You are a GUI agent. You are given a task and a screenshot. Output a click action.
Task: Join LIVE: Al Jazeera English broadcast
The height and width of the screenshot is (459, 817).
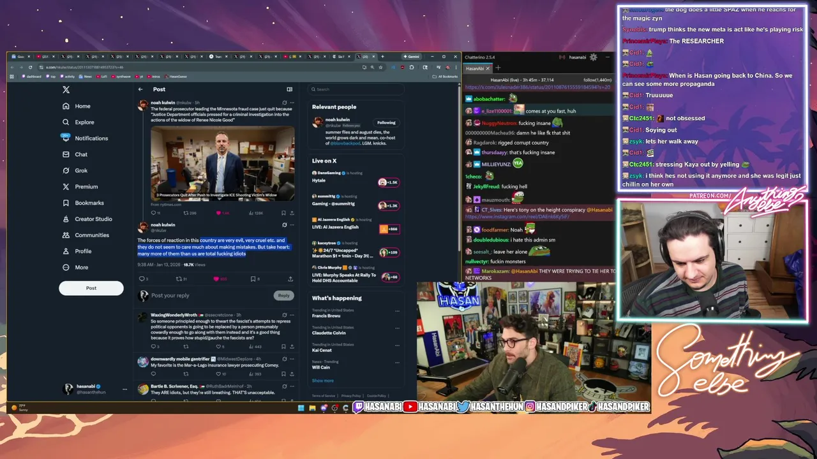click(389, 229)
